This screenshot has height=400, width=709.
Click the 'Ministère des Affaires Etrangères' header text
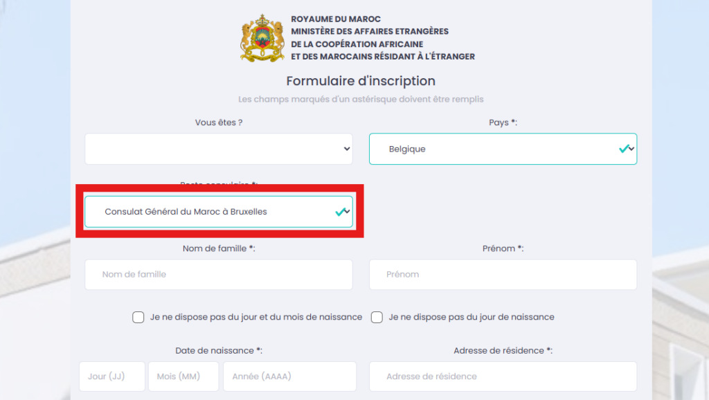point(370,31)
